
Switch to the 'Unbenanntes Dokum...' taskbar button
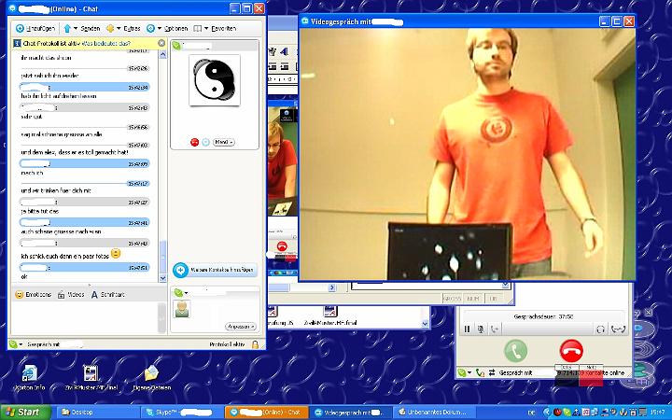point(435,413)
